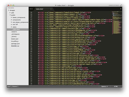Click the angular-ui-router.js script line
This screenshot has height=97, width=129.
75,21
